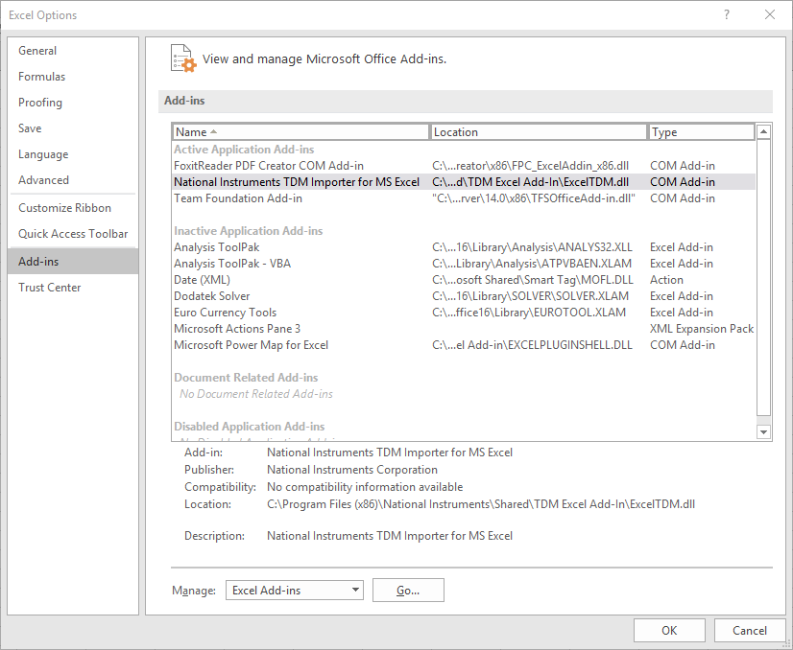This screenshot has width=793, height=650.
Task: Click the Add-ins gear icon in header
Action: pyautogui.click(x=182, y=58)
